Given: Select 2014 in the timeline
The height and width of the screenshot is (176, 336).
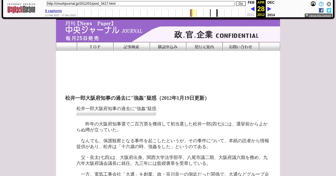Looking at the screenshot, I should coord(271,15).
